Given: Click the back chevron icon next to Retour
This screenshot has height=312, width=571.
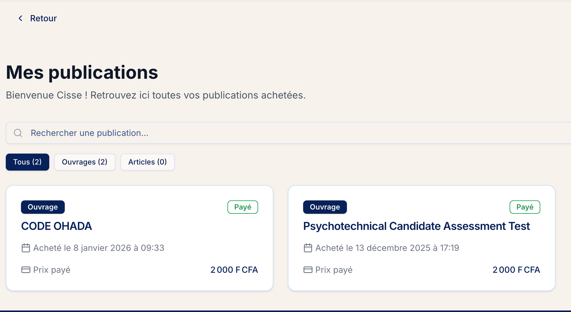Looking at the screenshot, I should pyautogui.click(x=20, y=18).
